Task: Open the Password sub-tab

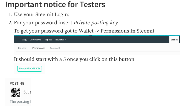Action: [55, 48]
